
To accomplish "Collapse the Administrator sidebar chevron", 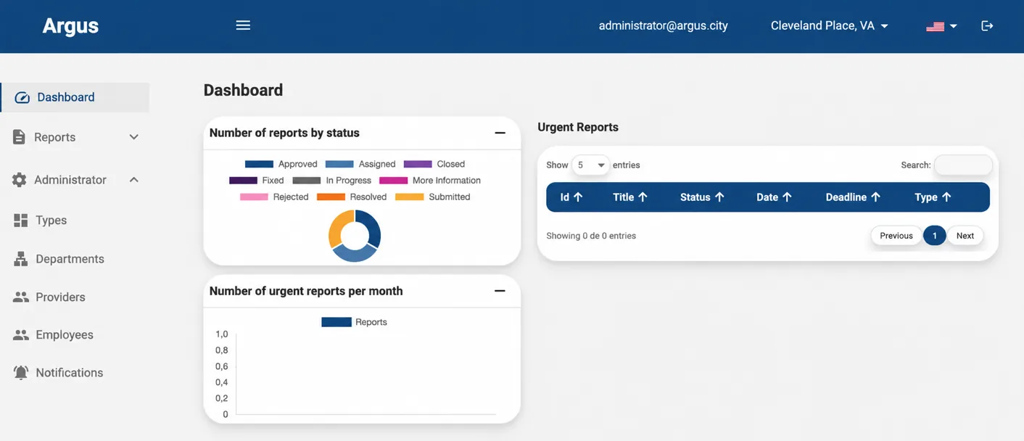I will tap(133, 180).
